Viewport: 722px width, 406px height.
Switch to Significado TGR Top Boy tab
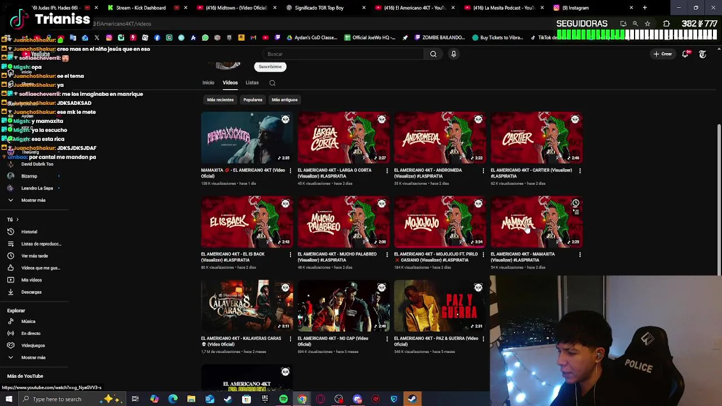tap(322, 8)
